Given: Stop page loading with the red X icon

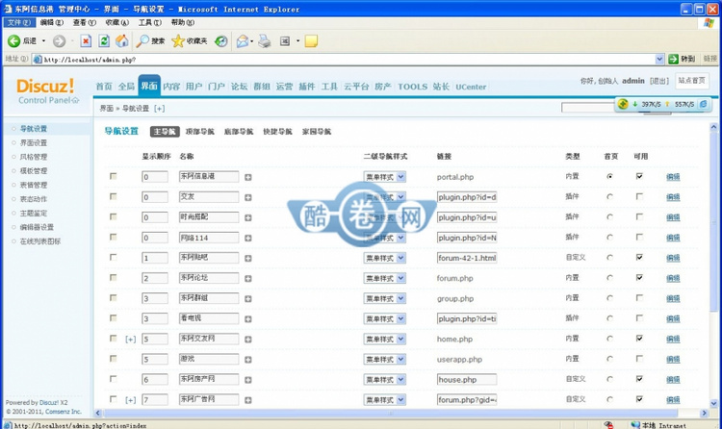Looking at the screenshot, I should [x=86, y=41].
